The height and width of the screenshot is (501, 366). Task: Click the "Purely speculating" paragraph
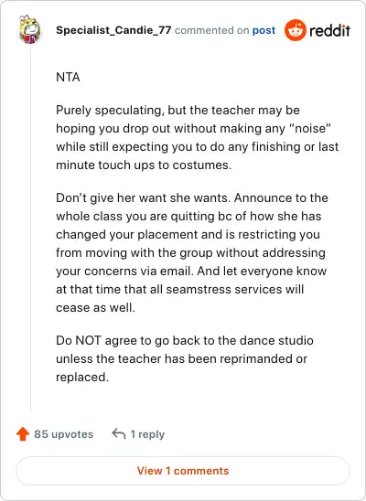coord(198,137)
